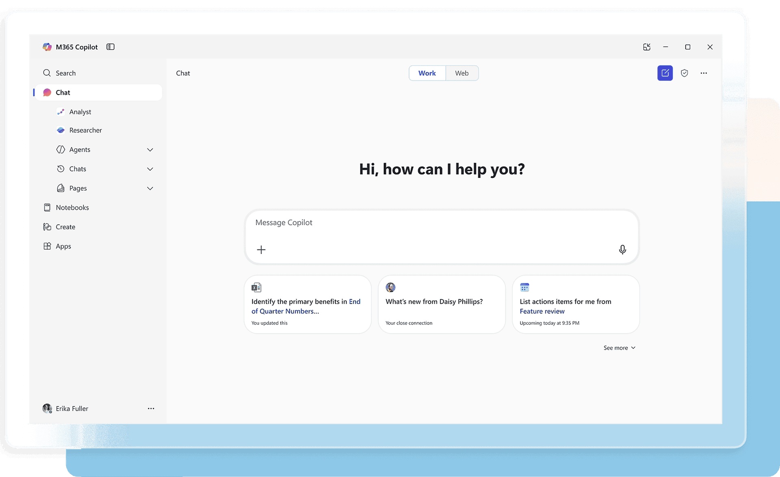Viewport: 780px width, 477px height.
Task: Select Notebooks in the sidebar
Action: (72, 207)
